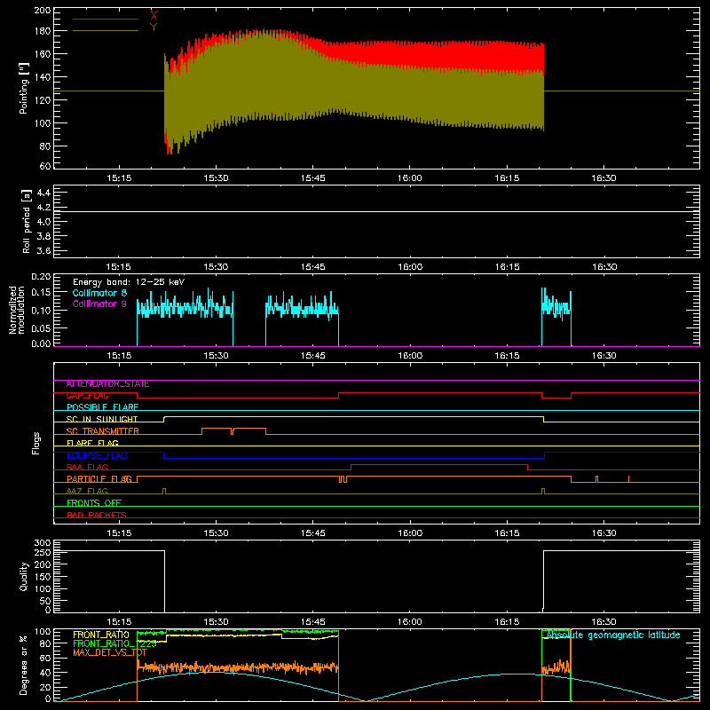This screenshot has height=710, width=710.
Task: Select the red 'X' legend label
Action: point(154,15)
